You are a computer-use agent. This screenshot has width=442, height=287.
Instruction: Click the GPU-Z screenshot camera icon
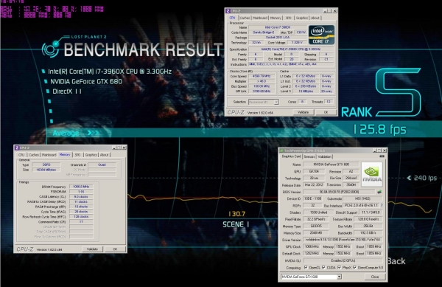click(382, 156)
